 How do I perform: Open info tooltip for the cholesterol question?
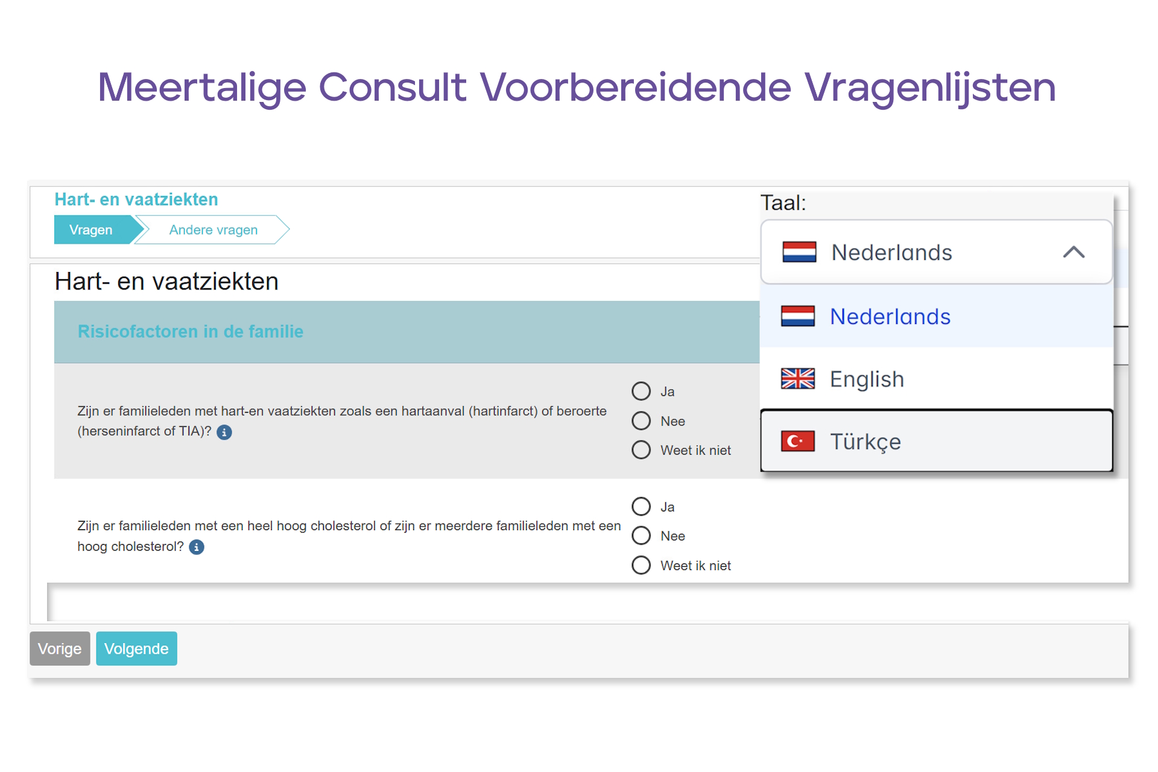[196, 546]
